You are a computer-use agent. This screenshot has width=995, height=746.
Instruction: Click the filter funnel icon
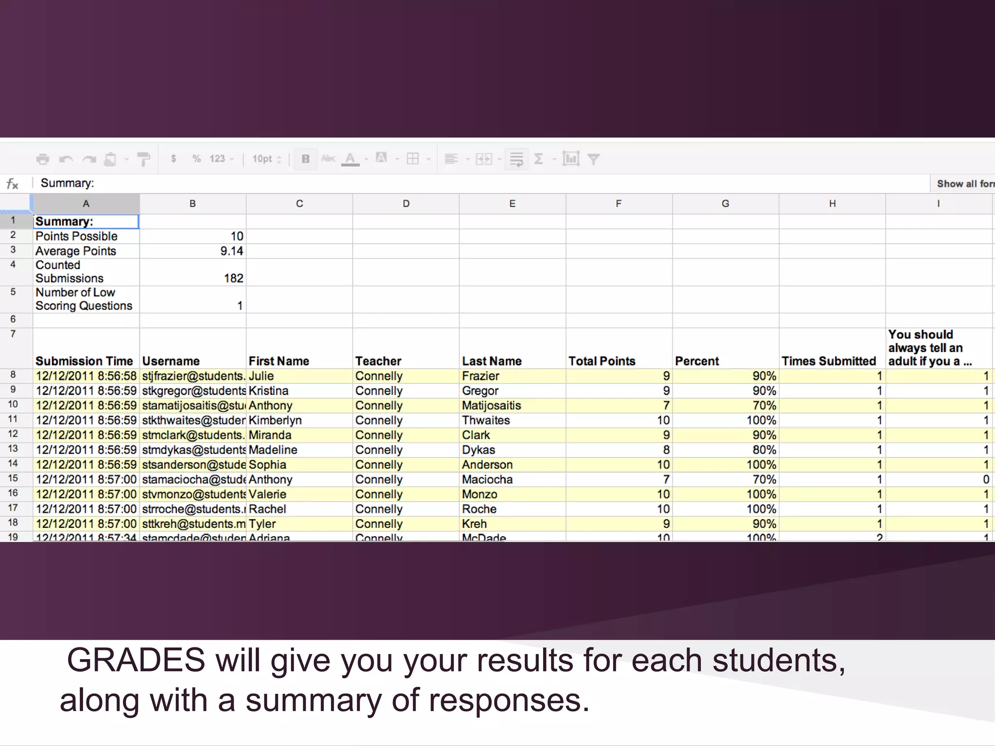[x=594, y=159]
